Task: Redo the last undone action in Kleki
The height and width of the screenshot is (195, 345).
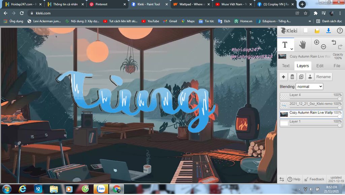Action: point(340,46)
